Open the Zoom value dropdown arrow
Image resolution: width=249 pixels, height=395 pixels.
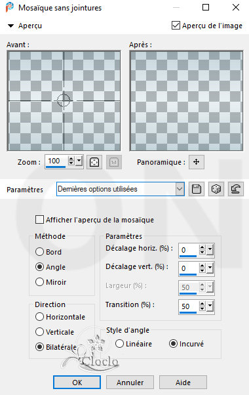pos(79,161)
